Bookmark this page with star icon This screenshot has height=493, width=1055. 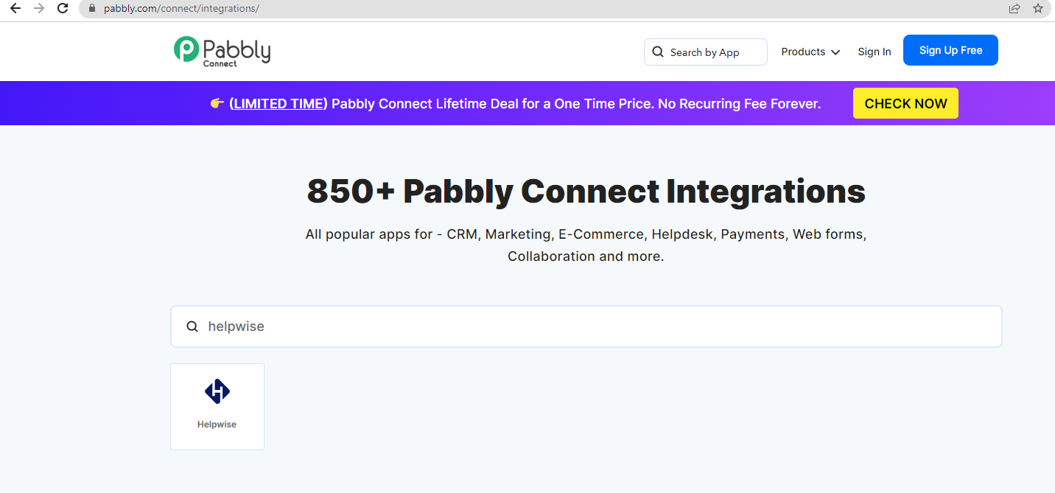pos(1038,9)
